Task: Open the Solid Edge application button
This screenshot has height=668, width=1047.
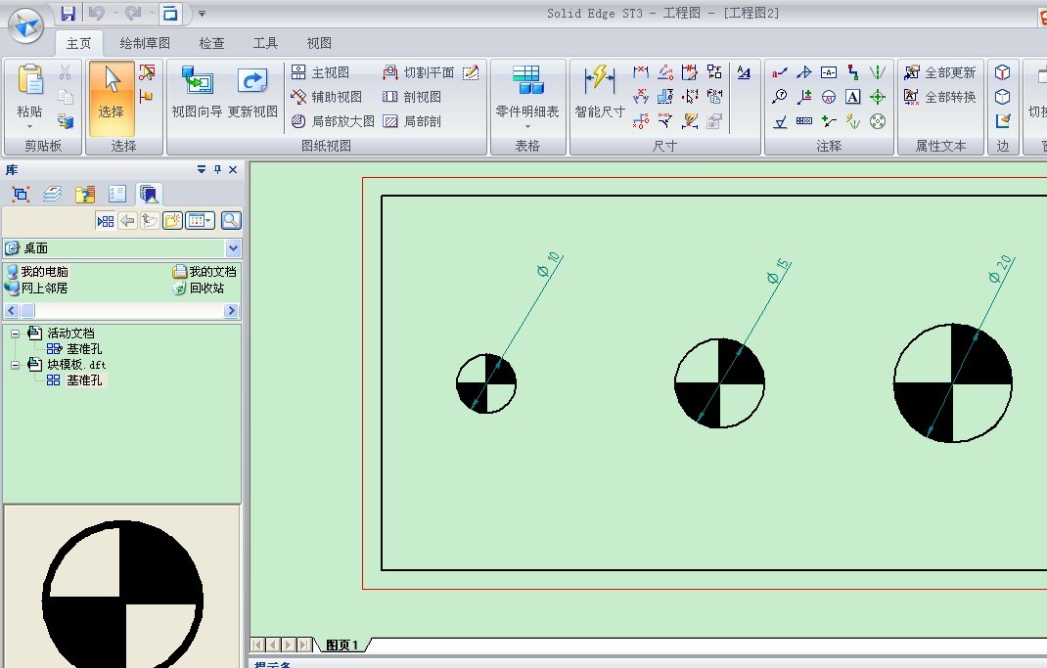Action: (x=26, y=26)
